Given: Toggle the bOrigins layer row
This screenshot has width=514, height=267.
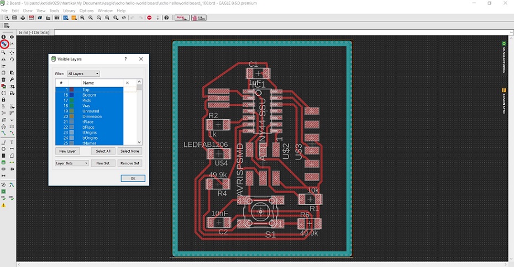Looking at the screenshot, I should [x=89, y=138].
